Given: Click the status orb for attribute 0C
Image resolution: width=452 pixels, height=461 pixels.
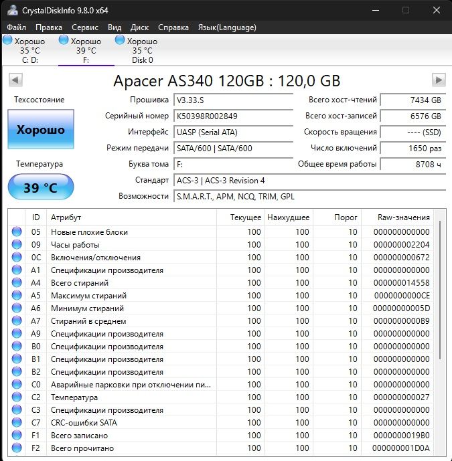Looking at the screenshot, I should coord(17,257).
